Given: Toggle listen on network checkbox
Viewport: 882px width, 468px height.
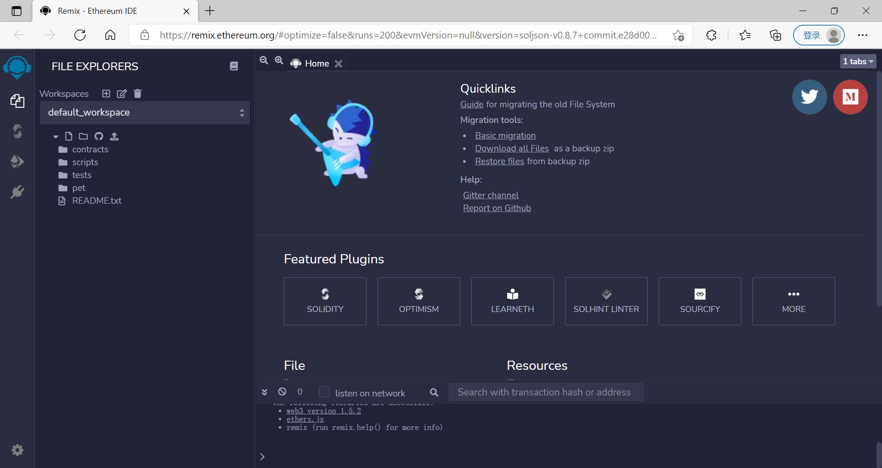Looking at the screenshot, I should [324, 392].
